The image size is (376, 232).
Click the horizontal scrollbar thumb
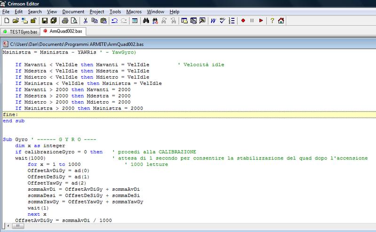coord(19,226)
